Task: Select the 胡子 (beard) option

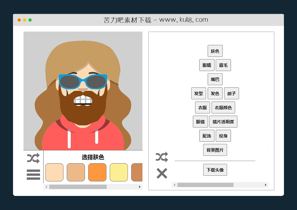Action: click(x=231, y=93)
